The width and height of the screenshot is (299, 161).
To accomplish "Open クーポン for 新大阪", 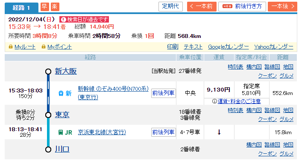I will point(267,76).
